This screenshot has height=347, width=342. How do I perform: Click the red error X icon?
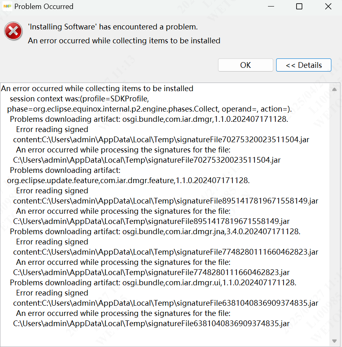click(x=13, y=31)
